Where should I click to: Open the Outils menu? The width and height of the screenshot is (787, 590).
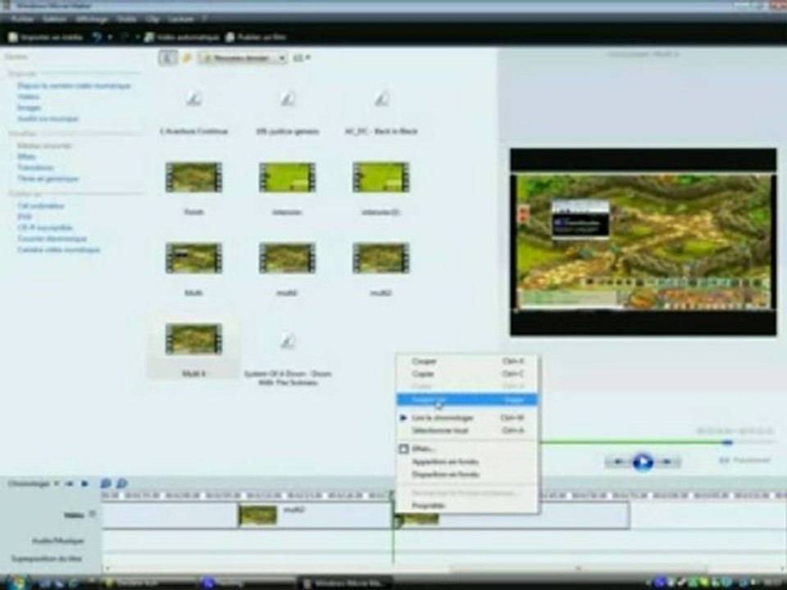point(126,19)
